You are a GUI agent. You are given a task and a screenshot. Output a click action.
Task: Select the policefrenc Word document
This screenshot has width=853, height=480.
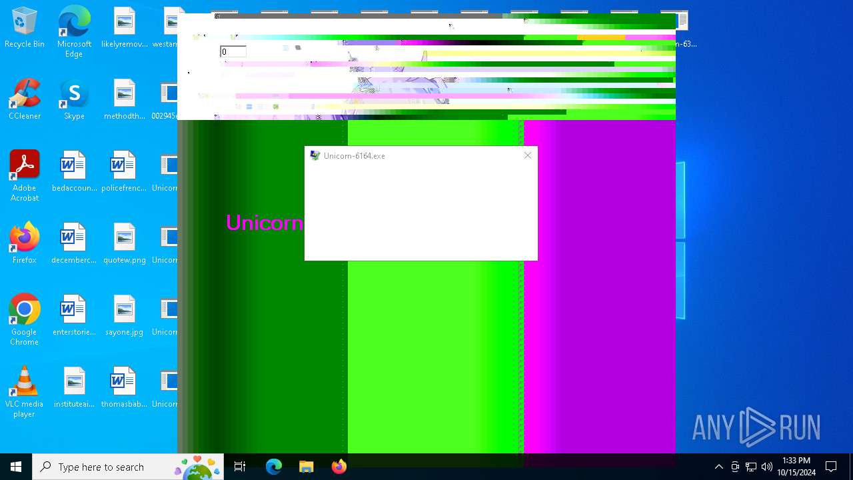124,172
